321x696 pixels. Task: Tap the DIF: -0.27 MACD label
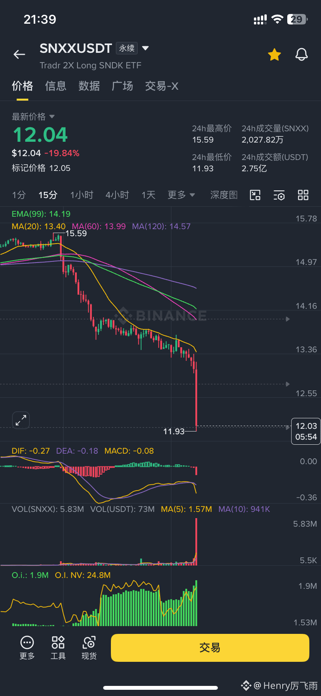coord(31,451)
